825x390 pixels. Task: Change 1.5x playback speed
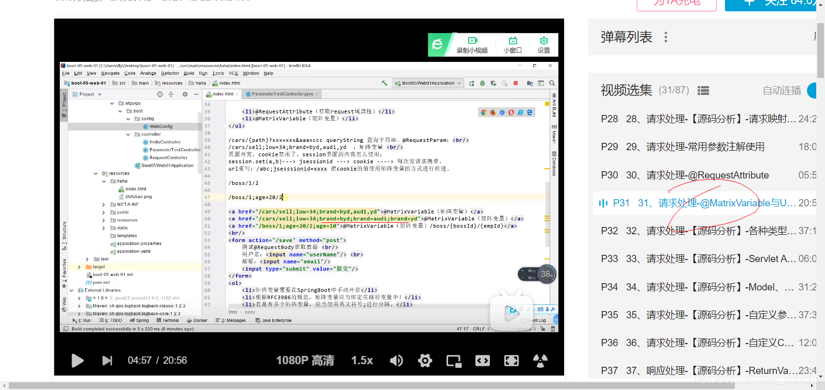tap(362, 361)
